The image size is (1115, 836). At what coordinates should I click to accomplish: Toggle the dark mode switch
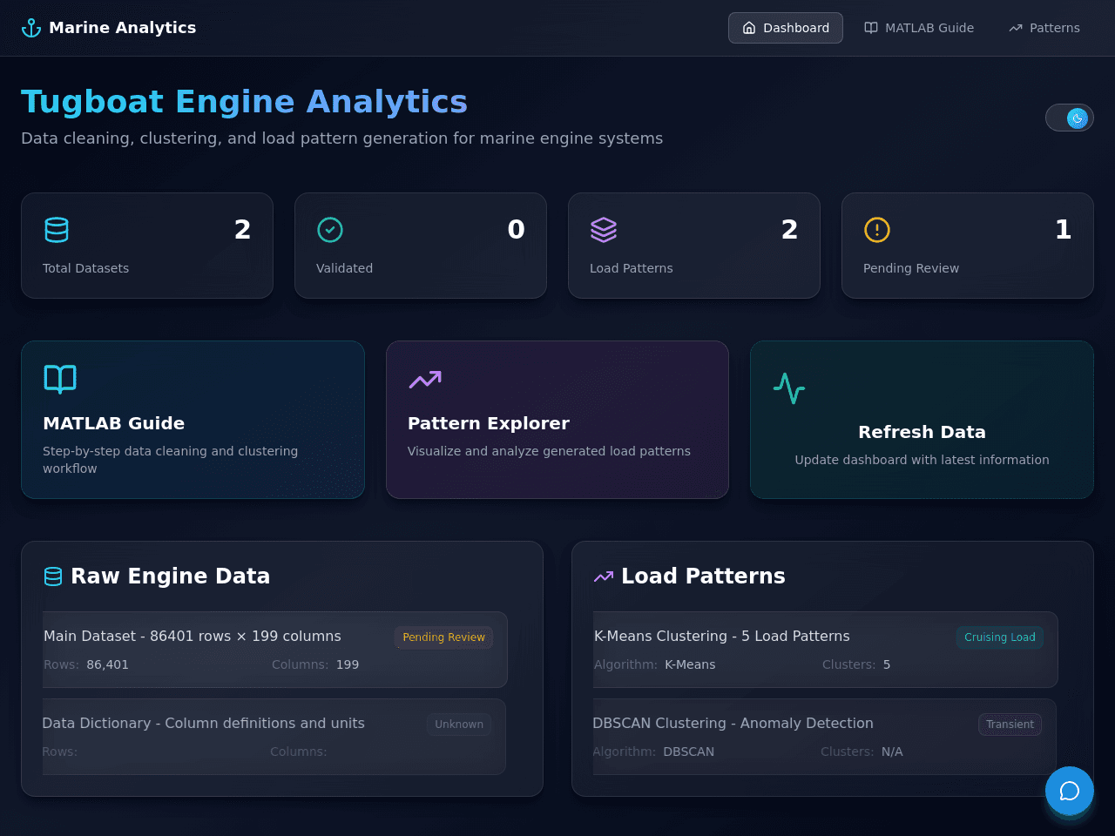(x=1070, y=118)
